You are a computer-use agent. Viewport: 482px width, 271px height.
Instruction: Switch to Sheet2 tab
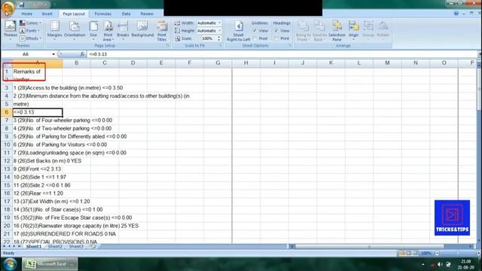coord(55,246)
